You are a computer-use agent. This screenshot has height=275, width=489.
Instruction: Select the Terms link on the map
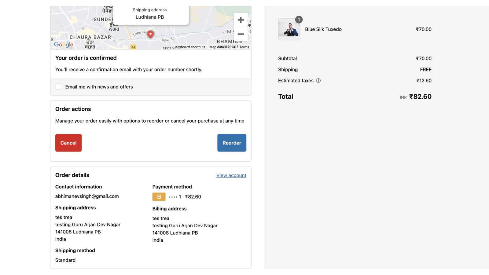click(x=244, y=47)
